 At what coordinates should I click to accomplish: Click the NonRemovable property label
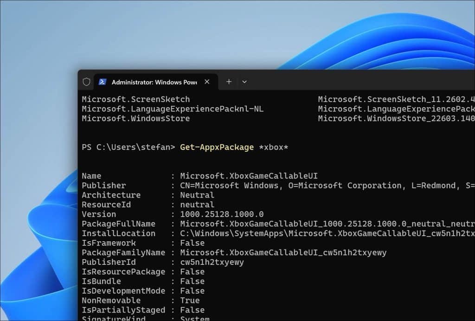pos(111,301)
